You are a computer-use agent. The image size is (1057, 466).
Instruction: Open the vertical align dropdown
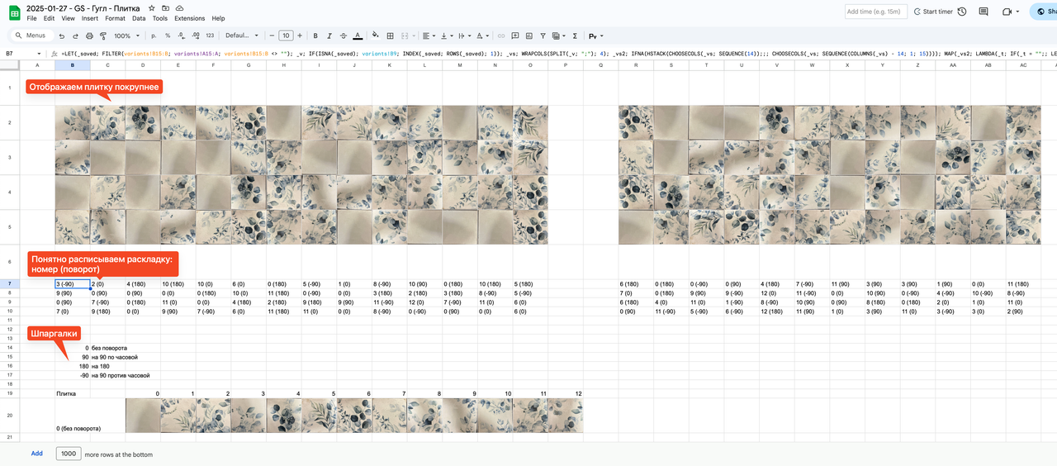(447, 36)
